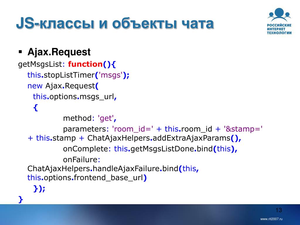The image size is (300, 225).
Task: Open the www.rit2007.ru link
Action: click(271, 219)
